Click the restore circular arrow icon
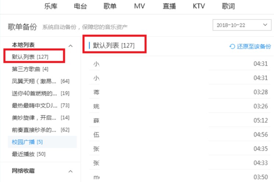The image size is (274, 182). point(232,46)
